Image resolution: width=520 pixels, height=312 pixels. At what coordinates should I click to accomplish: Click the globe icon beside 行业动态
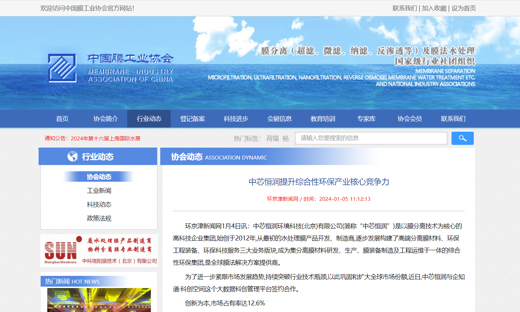72,156
